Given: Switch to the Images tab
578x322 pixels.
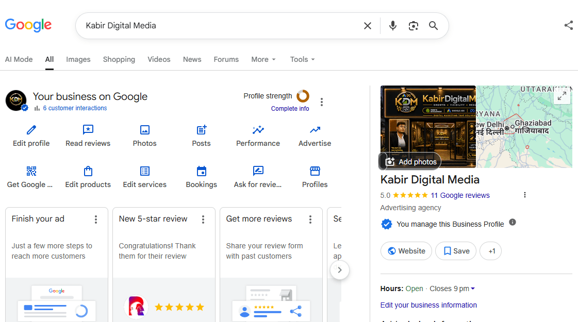Looking at the screenshot, I should click(78, 59).
